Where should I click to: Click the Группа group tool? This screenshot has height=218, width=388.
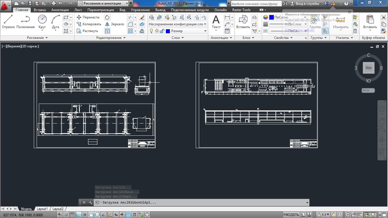[x=315, y=22]
